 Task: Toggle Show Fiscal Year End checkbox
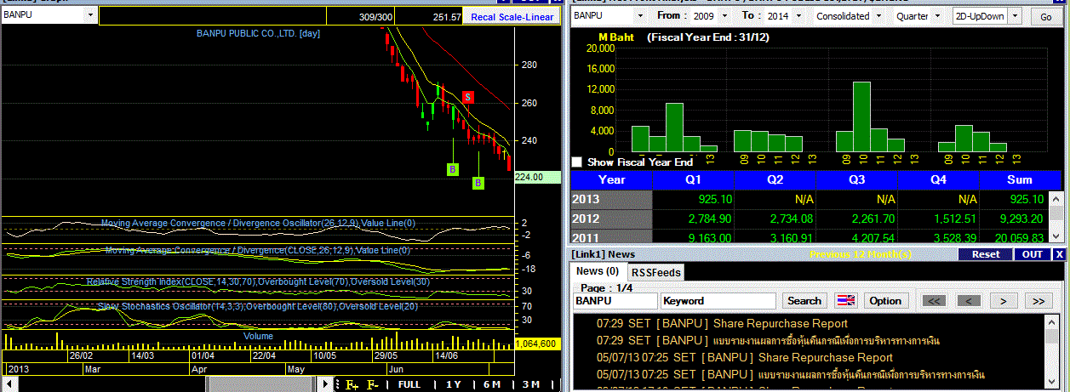[577, 162]
